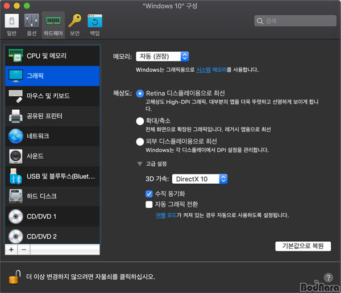Viewport: 341px width, 293px height.
Task: Open the 3D 가속 DirectX 10 dropdown
Action: pos(199,179)
